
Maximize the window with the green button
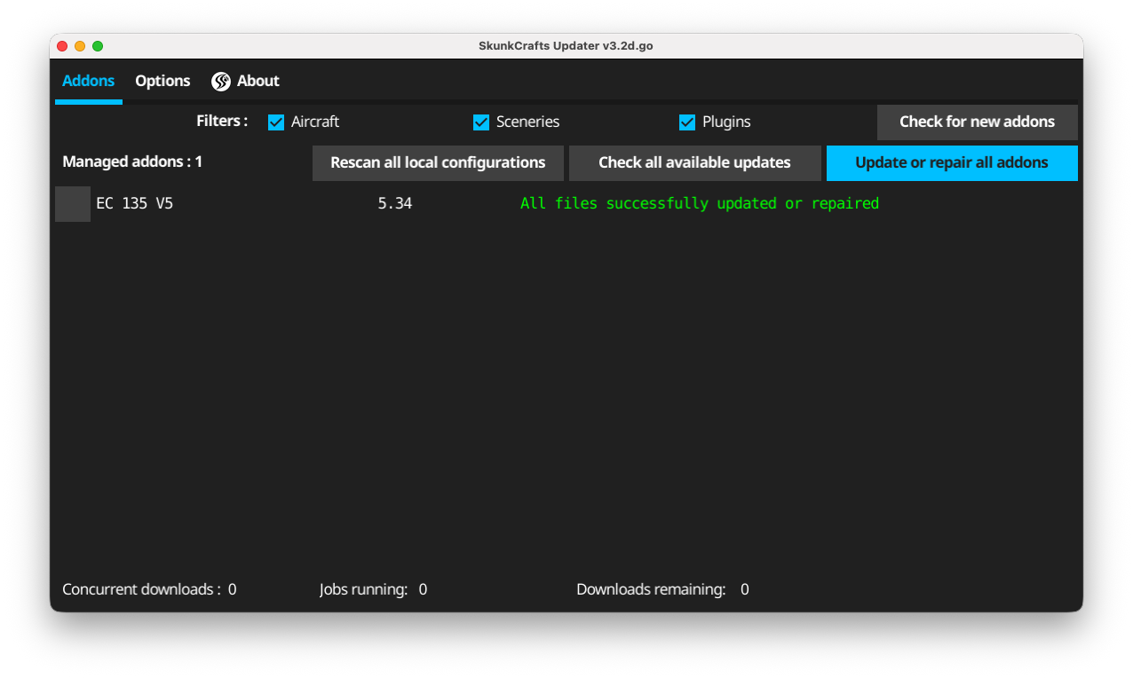98,46
